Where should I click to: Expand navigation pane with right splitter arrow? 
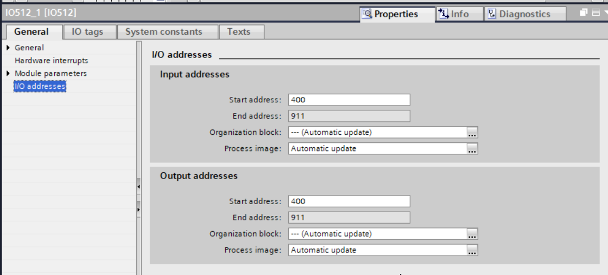pos(138,209)
